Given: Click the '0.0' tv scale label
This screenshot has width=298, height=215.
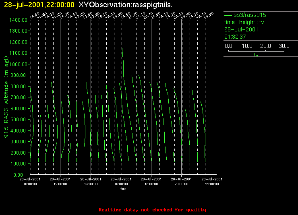Looking at the screenshot, I should (228, 46).
